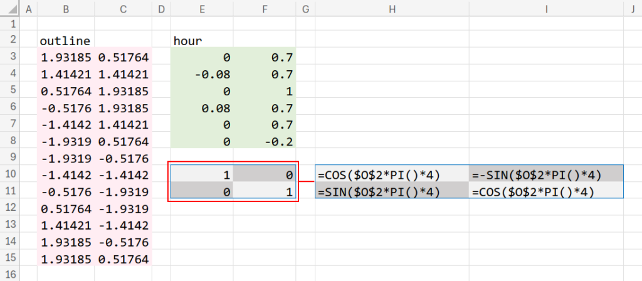The height and width of the screenshot is (281, 642).
Task: Select the -SIN formula cell
Action: click(545, 174)
